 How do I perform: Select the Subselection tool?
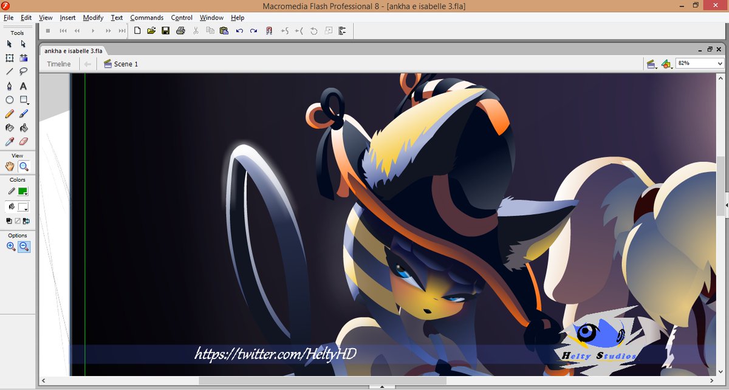coord(24,44)
